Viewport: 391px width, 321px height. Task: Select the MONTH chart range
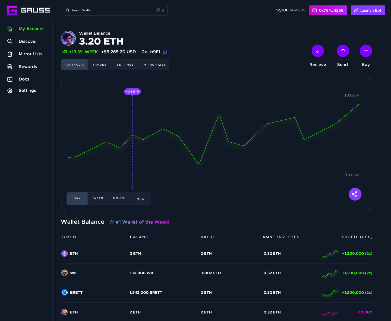[x=119, y=198]
